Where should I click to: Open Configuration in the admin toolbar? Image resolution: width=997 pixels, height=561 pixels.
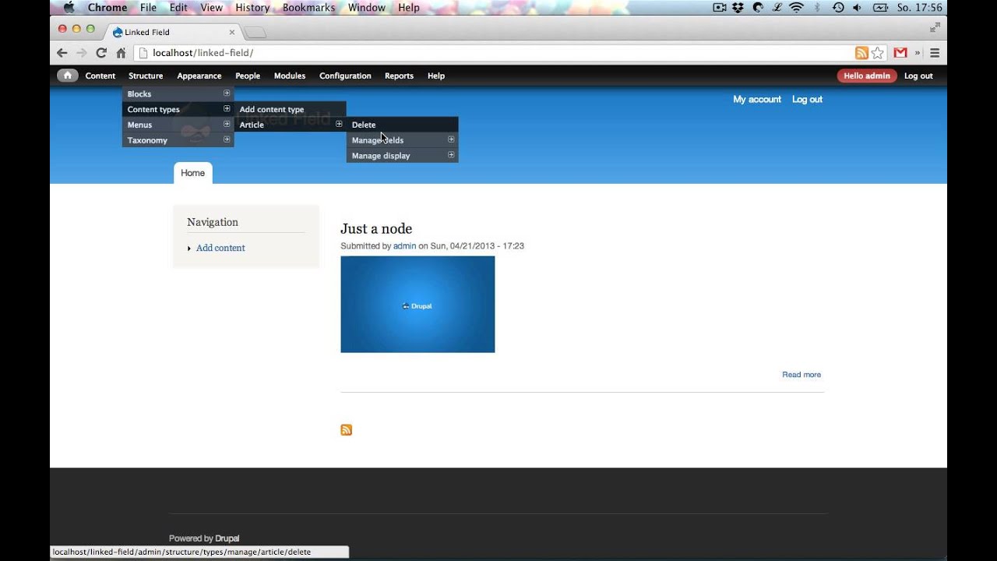click(x=345, y=76)
